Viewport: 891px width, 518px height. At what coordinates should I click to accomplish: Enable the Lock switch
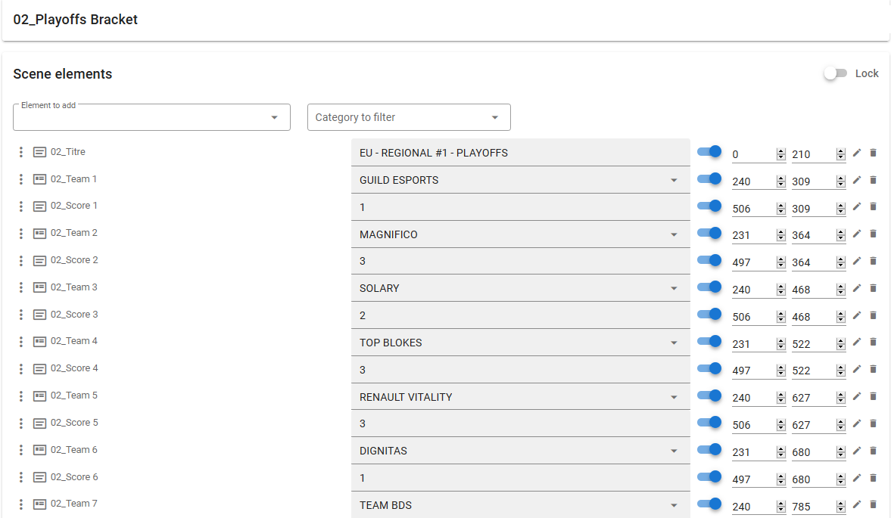pyautogui.click(x=836, y=73)
